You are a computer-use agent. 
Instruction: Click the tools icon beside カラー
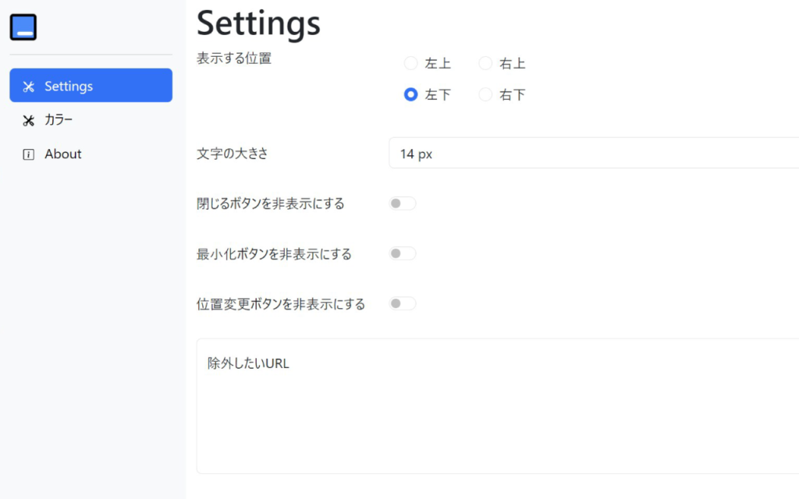tap(29, 121)
